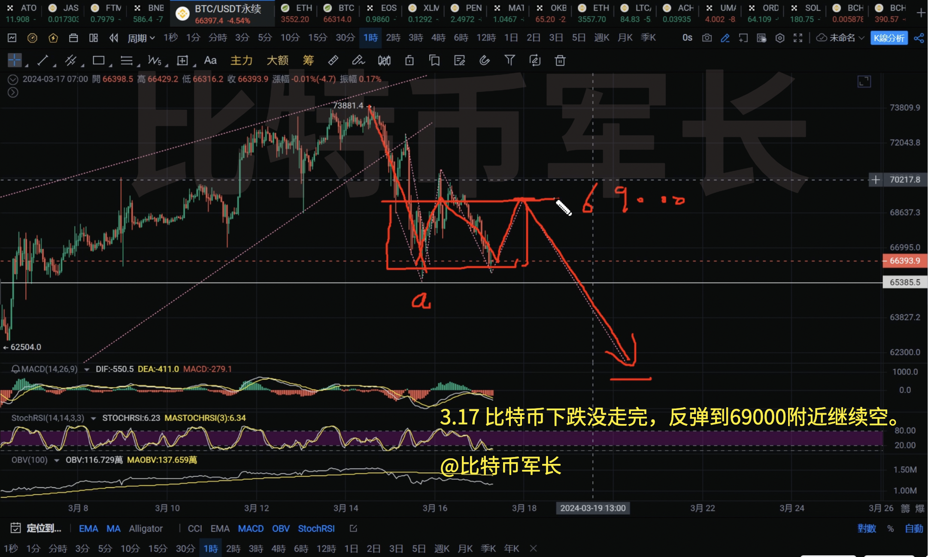Expand the second info row chevron

(x=13, y=92)
